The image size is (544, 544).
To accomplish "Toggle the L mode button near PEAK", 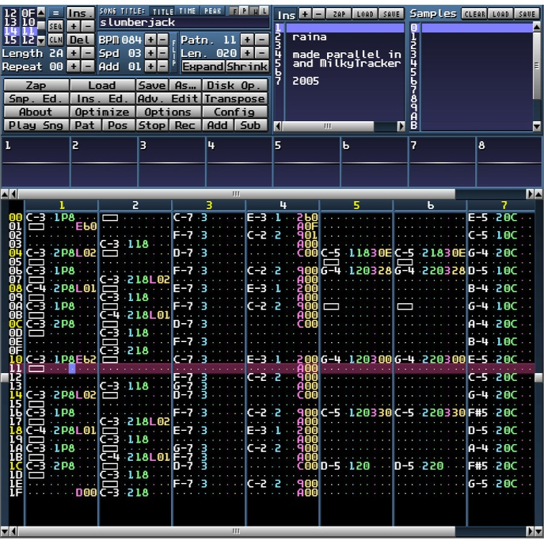I will [264, 11].
